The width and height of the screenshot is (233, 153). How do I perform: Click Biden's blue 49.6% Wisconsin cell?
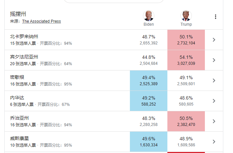149,142
